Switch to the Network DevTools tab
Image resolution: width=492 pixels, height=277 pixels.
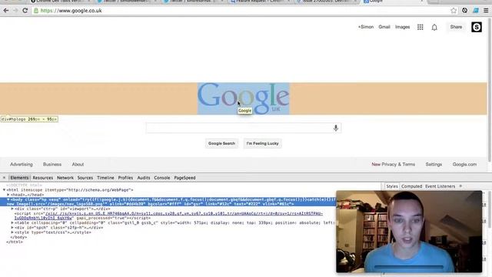65,178
